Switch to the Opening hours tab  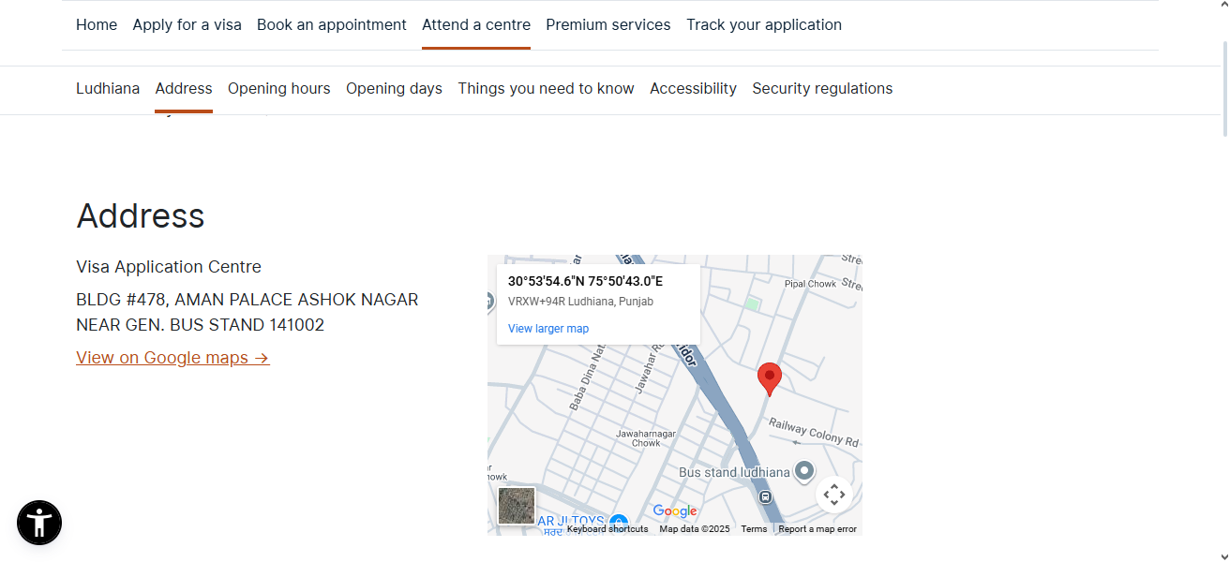pos(278,88)
